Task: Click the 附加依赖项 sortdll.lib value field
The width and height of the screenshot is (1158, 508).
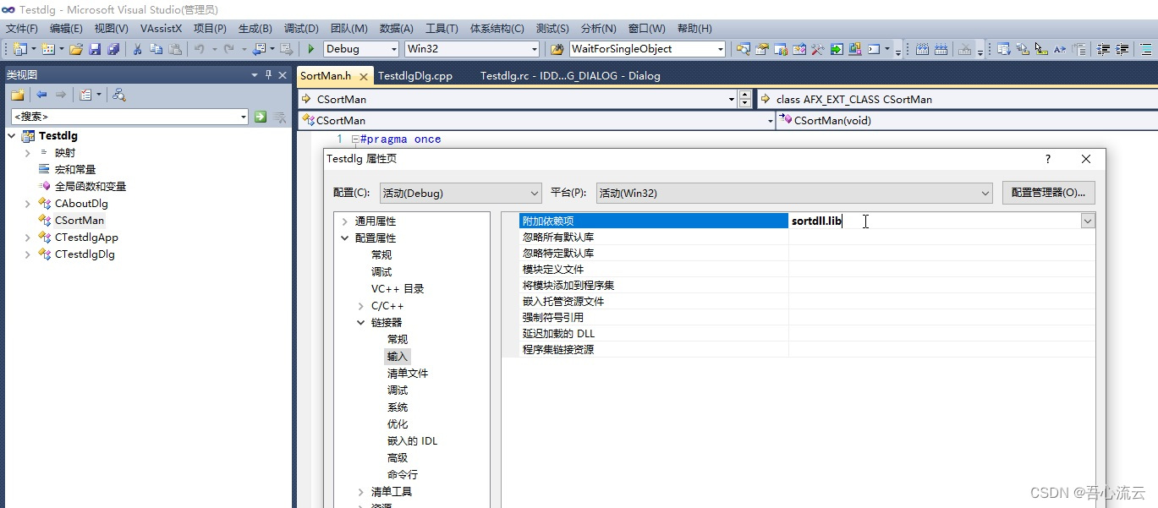Action: click(935, 221)
